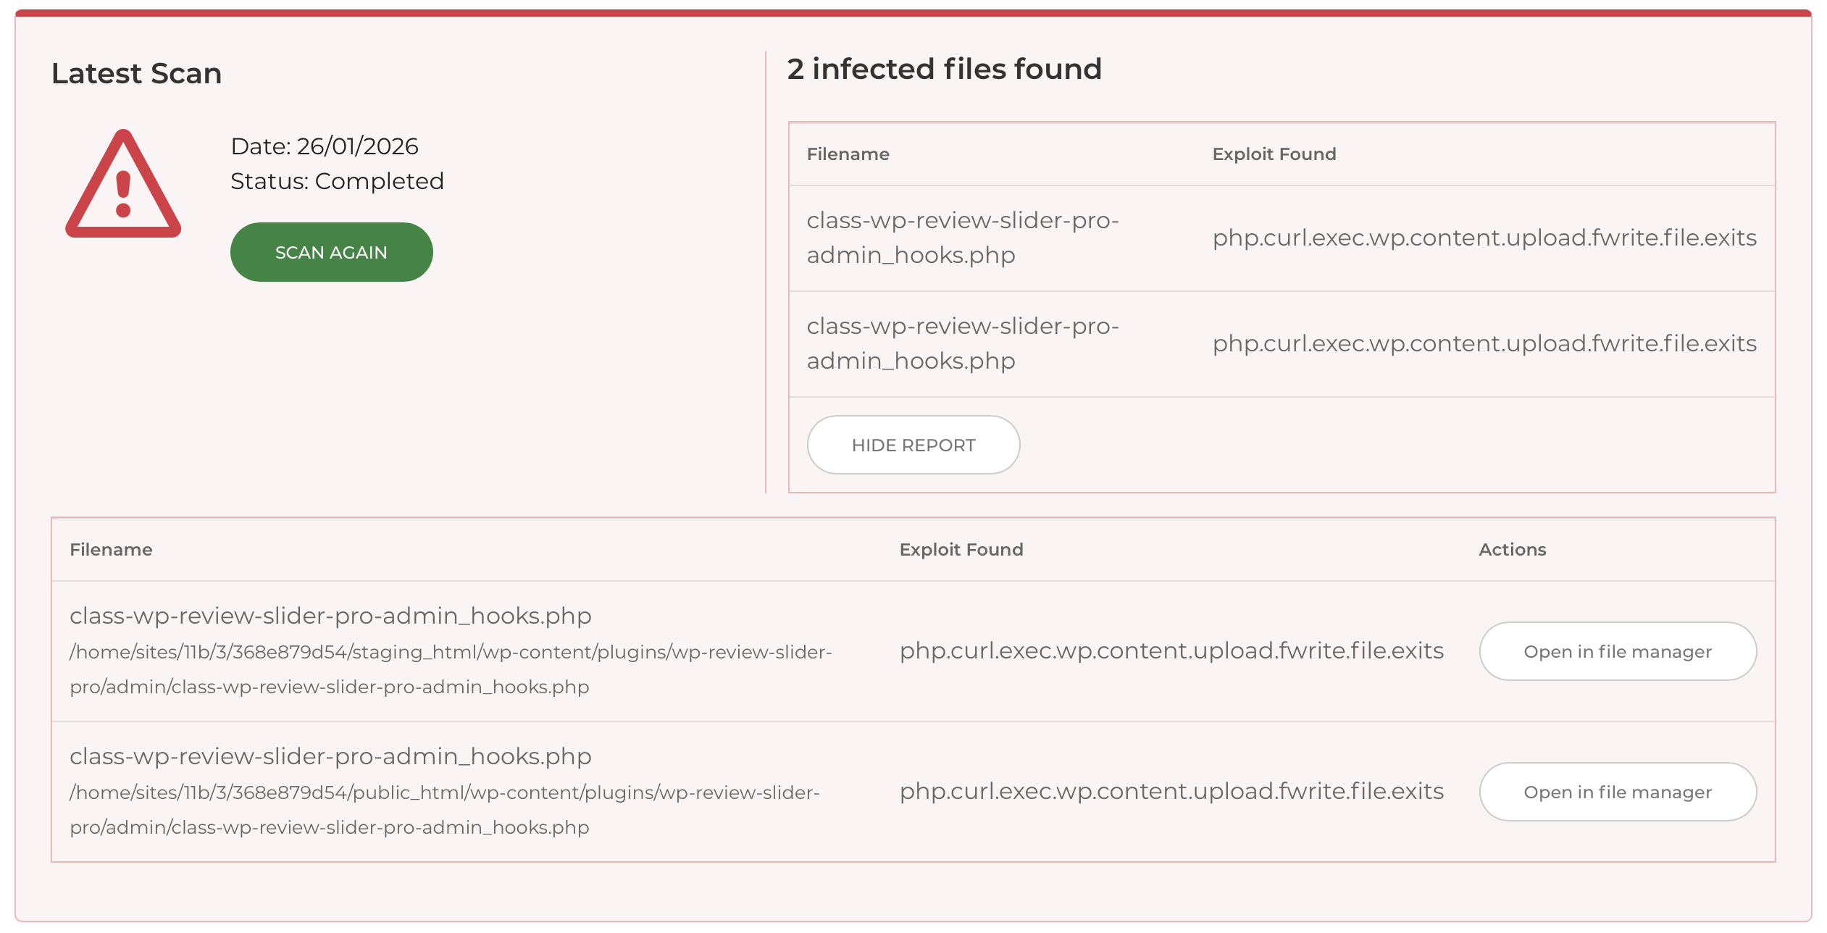Click the Actions column header
Screen dimensions: 1827x933
point(1512,550)
